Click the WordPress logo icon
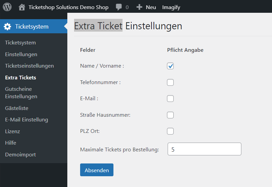The image size is (272, 187). (x=7, y=7)
